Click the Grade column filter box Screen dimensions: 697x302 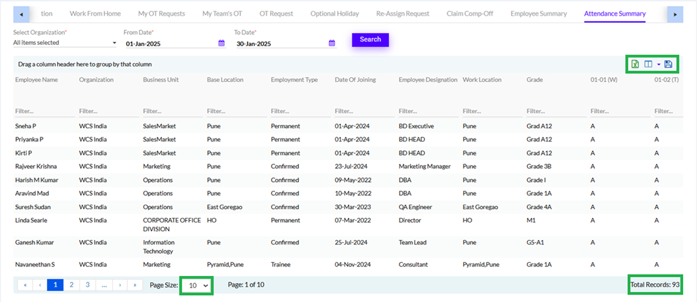(554, 111)
